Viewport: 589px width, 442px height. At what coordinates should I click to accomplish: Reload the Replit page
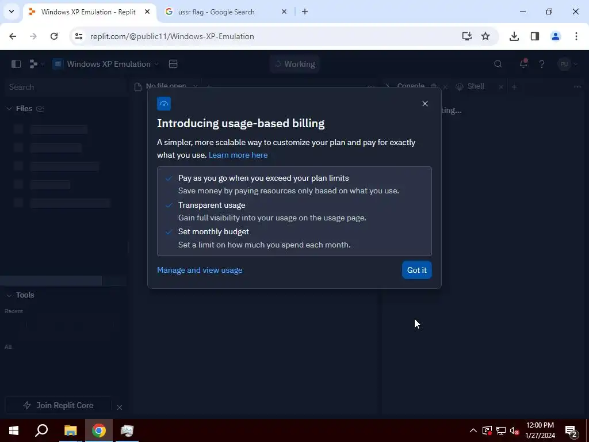54,36
